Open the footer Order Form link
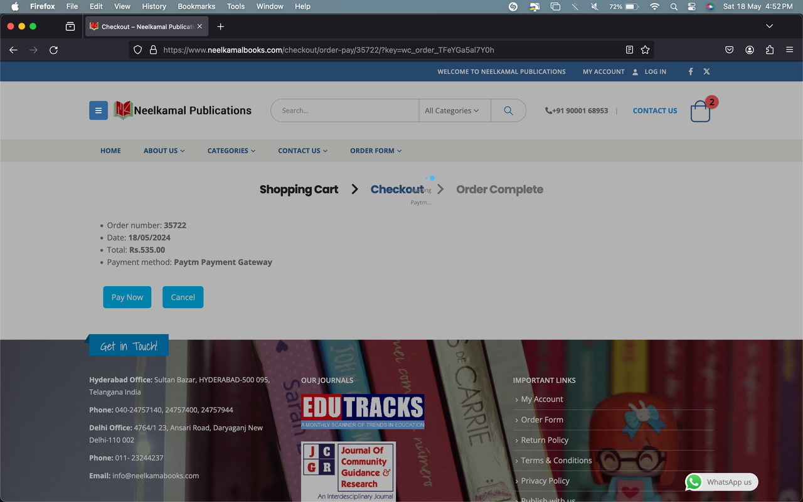Screen dimensions: 803x502 tap(542, 419)
